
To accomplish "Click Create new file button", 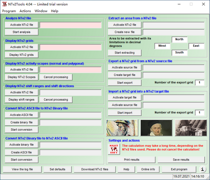I will 125,32.
